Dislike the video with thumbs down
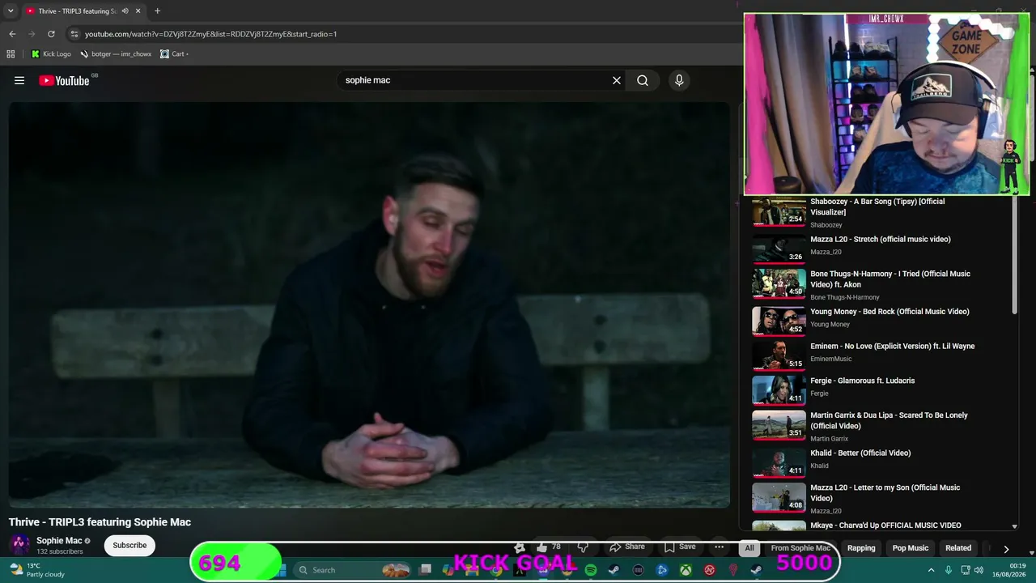 click(x=583, y=547)
